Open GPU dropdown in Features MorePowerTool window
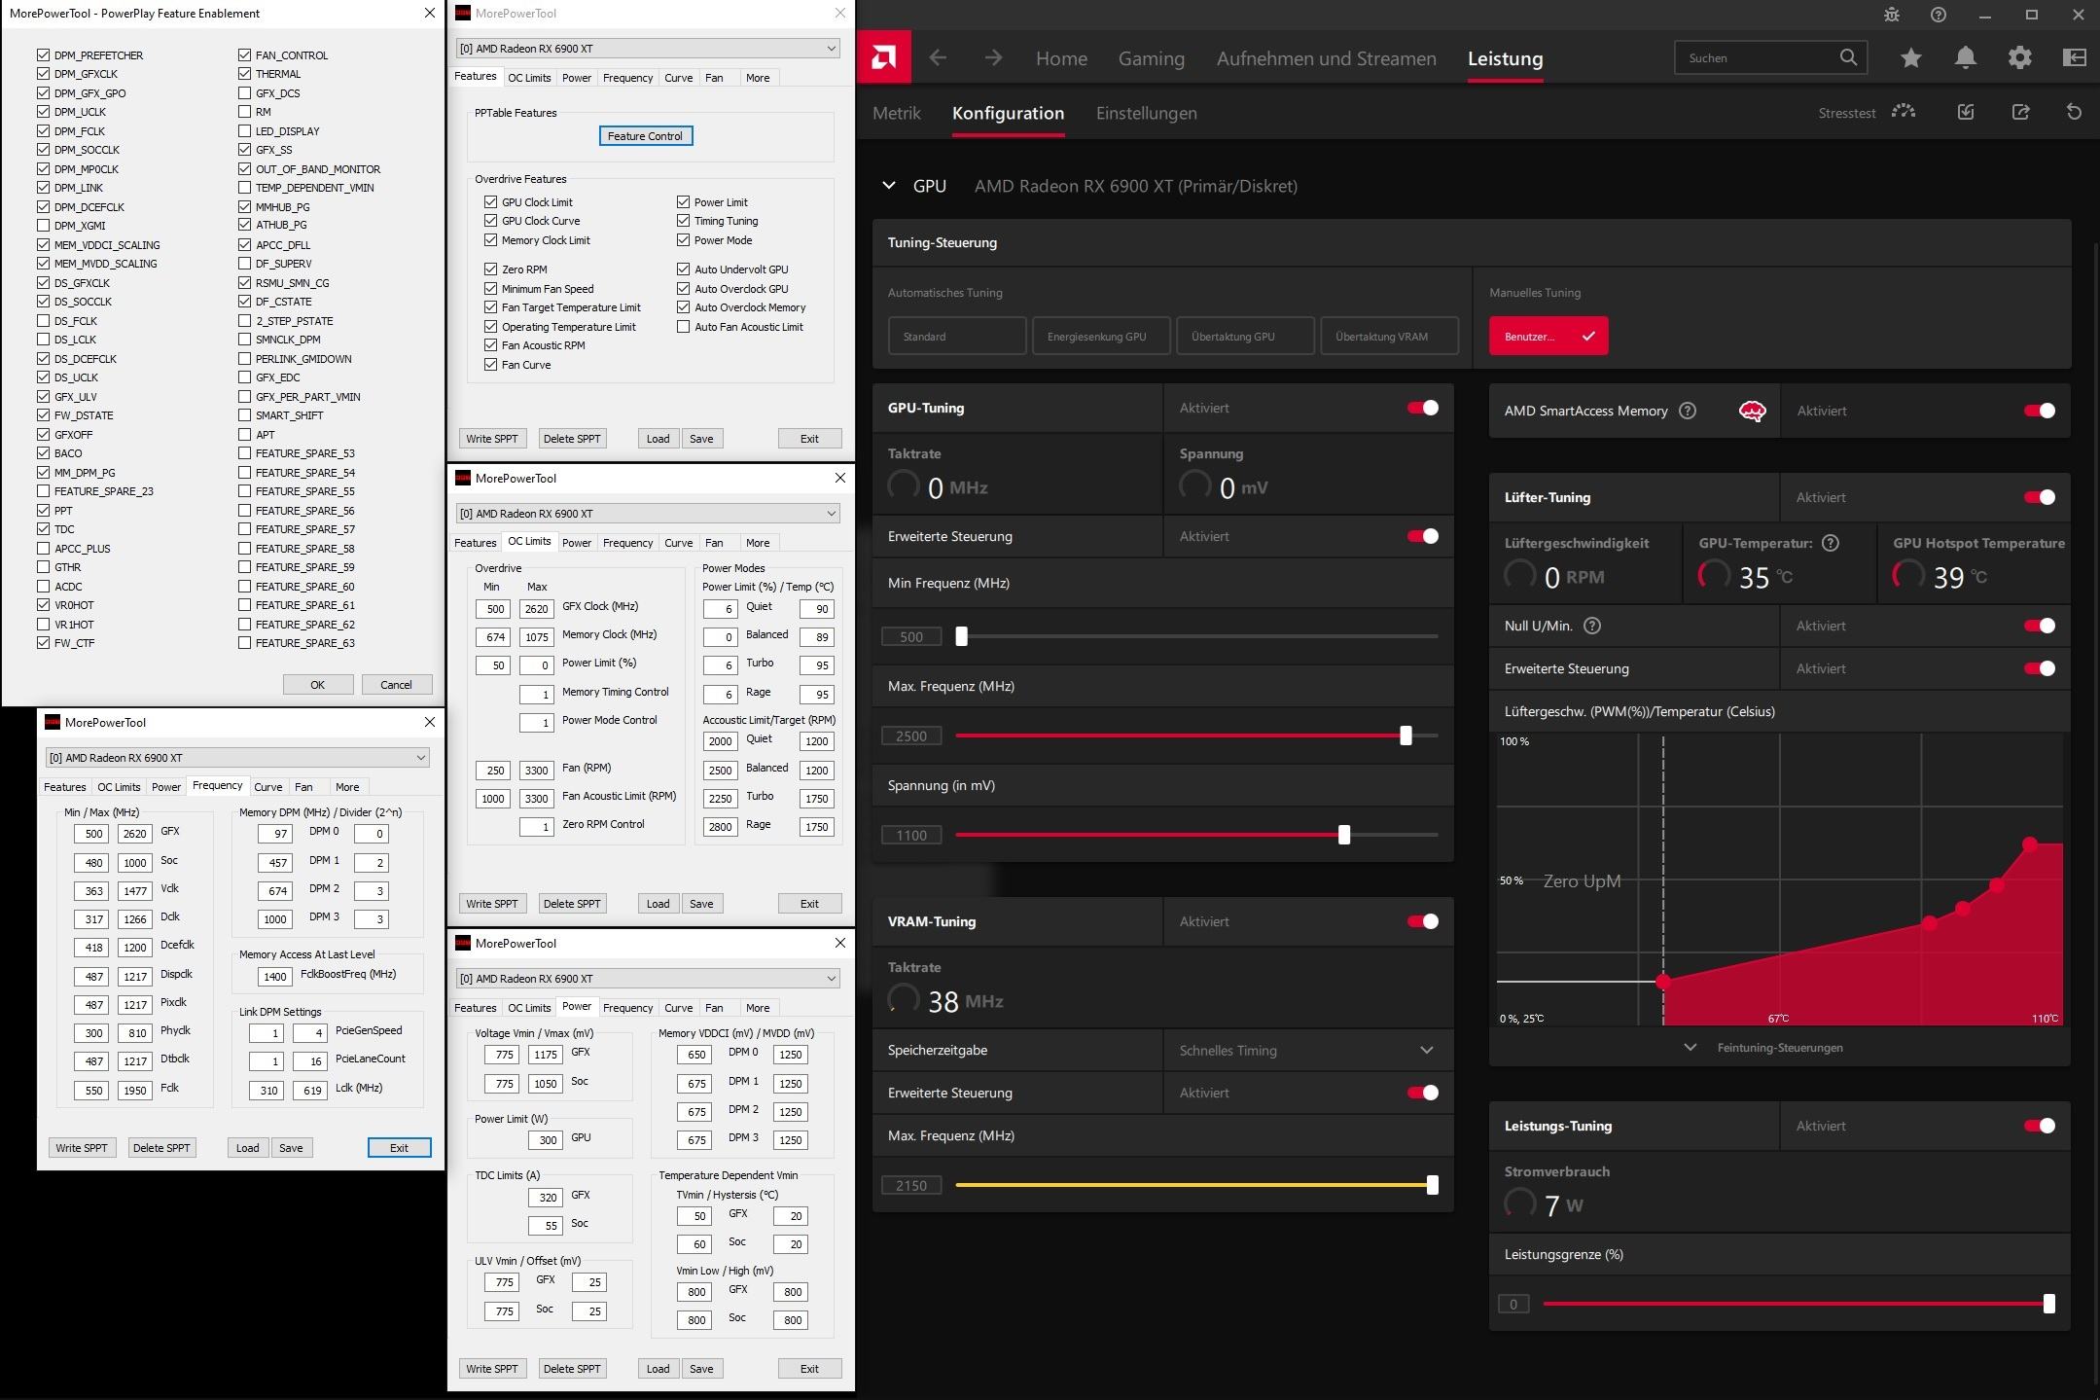 pos(648,49)
